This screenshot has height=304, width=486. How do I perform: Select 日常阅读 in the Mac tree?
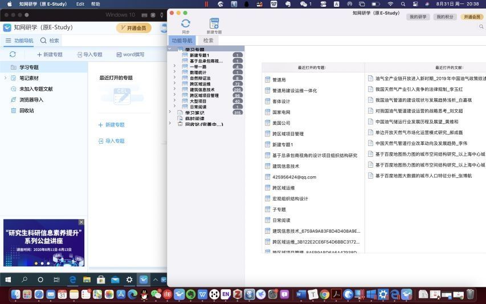click(198, 107)
